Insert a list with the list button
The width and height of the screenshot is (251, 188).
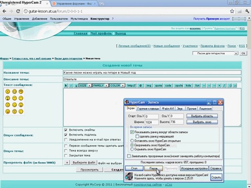click(197, 86)
